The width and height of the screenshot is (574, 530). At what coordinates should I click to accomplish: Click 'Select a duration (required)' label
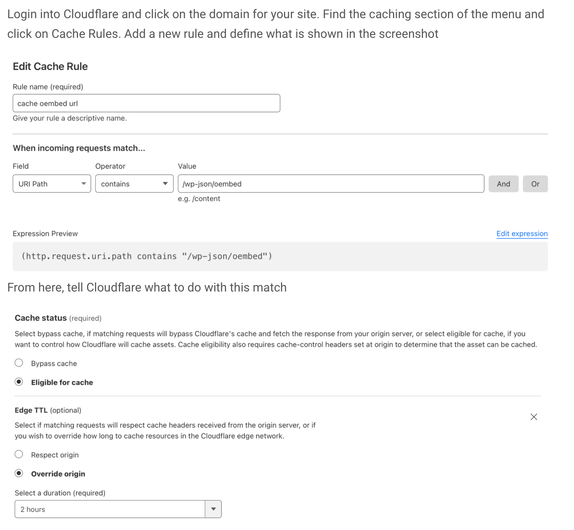tap(60, 493)
